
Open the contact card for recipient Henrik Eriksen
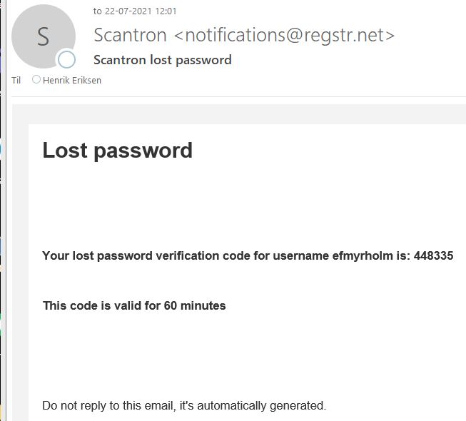[72, 81]
